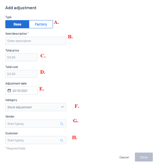The width and height of the screenshot is (159, 166).
Task: Click the Total cost amount field
Action: pyautogui.click(x=21, y=74)
